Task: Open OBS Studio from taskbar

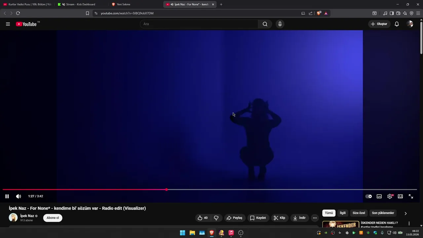Action: 241,233
